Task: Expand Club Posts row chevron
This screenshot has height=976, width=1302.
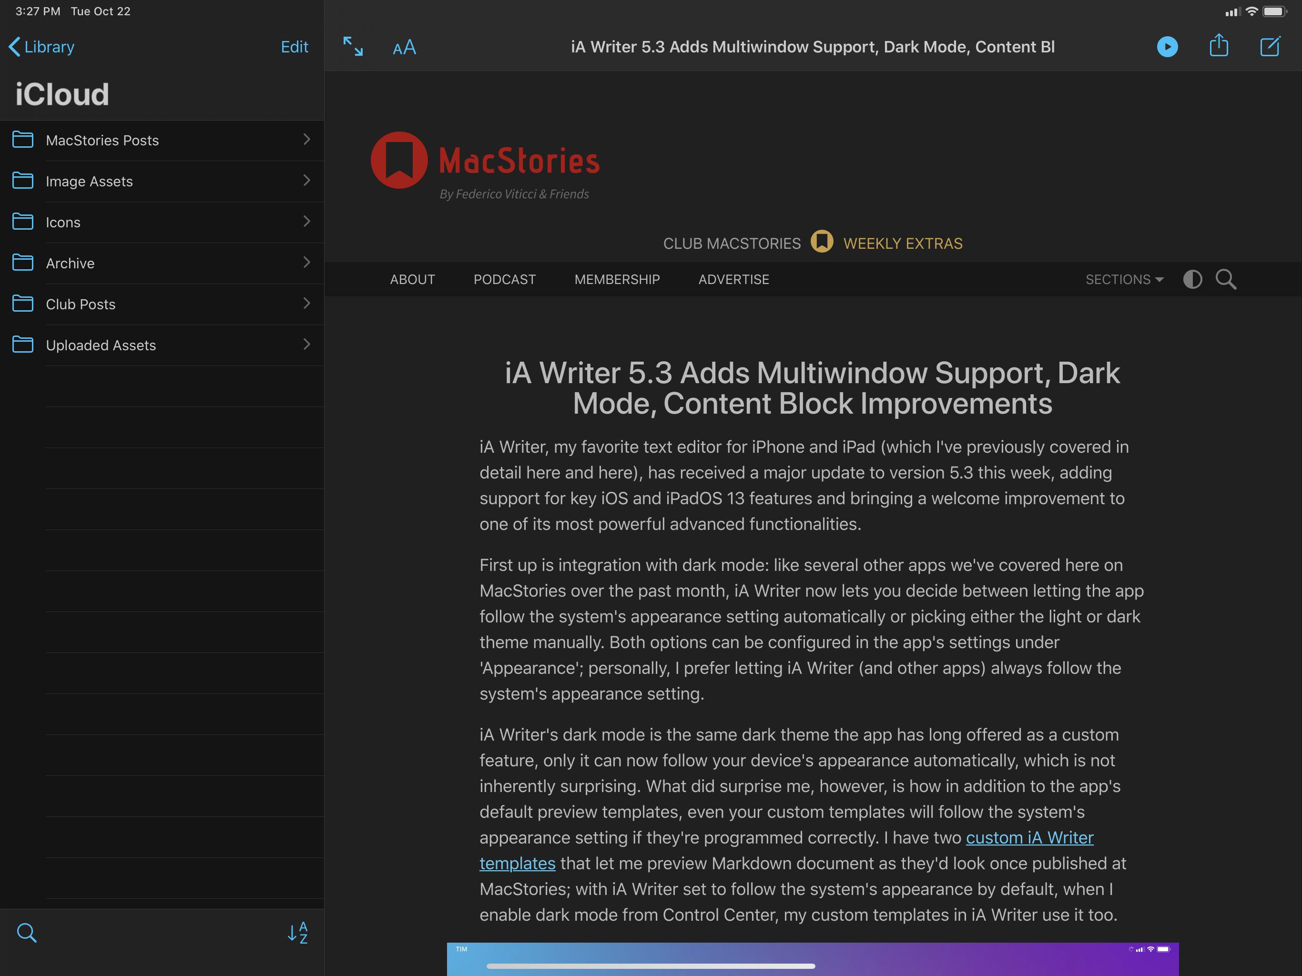Action: (306, 303)
